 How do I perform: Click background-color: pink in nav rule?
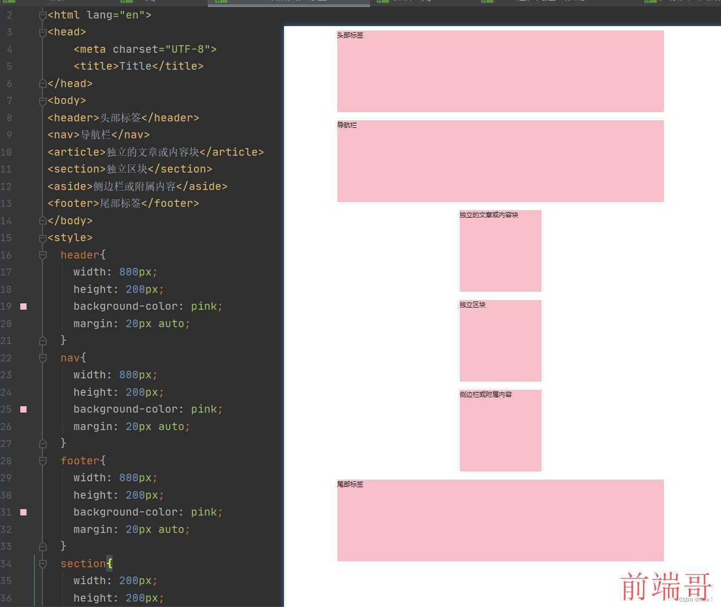click(148, 409)
